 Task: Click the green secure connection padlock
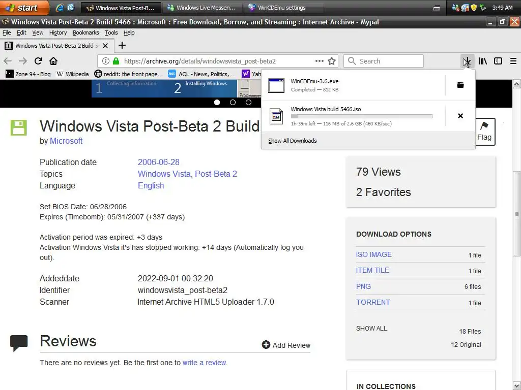coord(116,61)
